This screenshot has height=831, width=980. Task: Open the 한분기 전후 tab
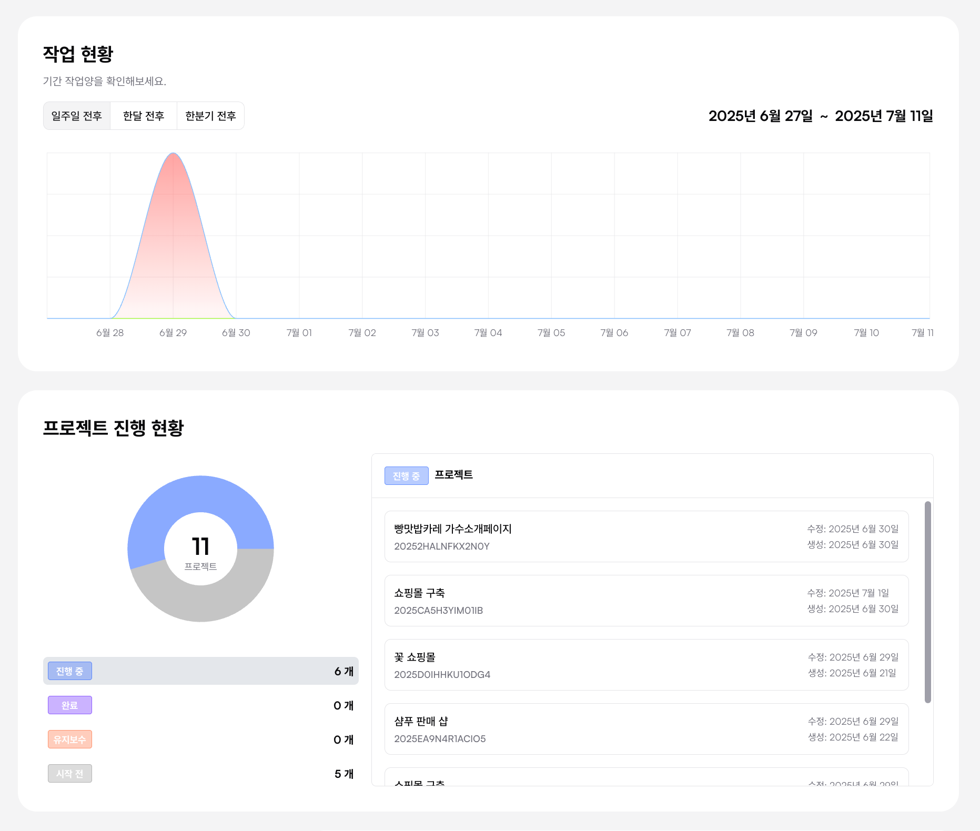(210, 116)
